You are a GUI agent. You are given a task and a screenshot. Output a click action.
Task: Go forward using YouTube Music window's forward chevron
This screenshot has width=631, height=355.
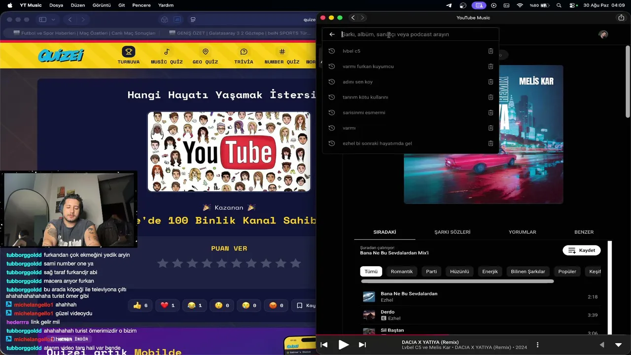click(363, 18)
